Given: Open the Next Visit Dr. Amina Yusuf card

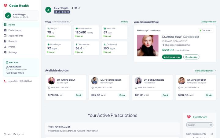Looking at the screenshot, I should pos(21,67).
